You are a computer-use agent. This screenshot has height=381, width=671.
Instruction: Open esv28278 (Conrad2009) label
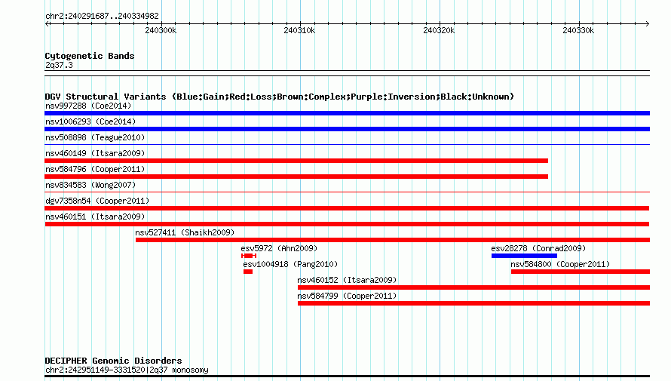[538, 248]
